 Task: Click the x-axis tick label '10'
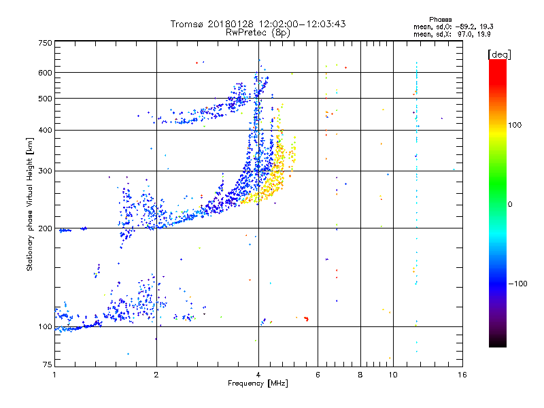click(393, 375)
